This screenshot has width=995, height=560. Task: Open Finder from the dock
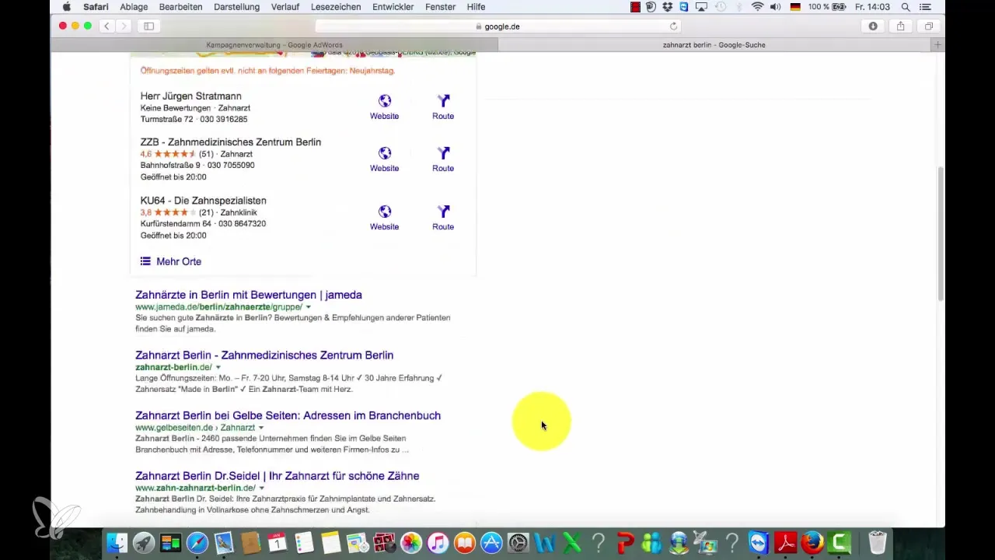[x=117, y=542]
